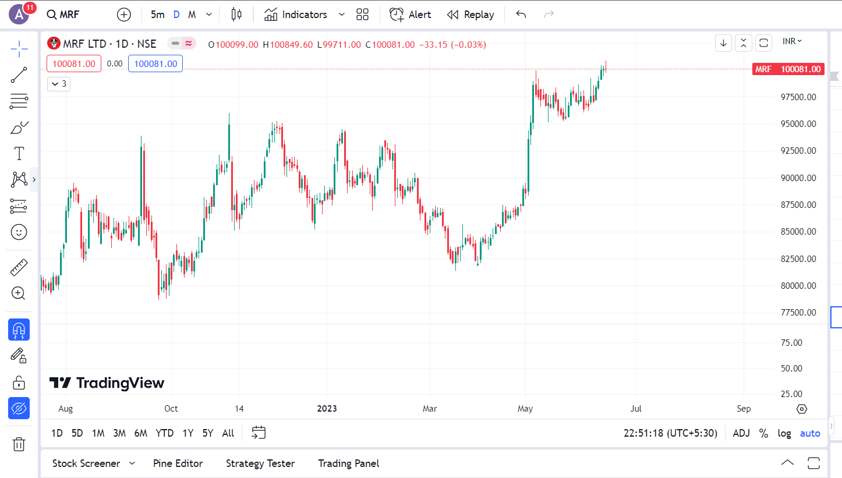Image resolution: width=842 pixels, height=478 pixels.
Task: Open the user profile avatar menu
Action: click(x=20, y=14)
